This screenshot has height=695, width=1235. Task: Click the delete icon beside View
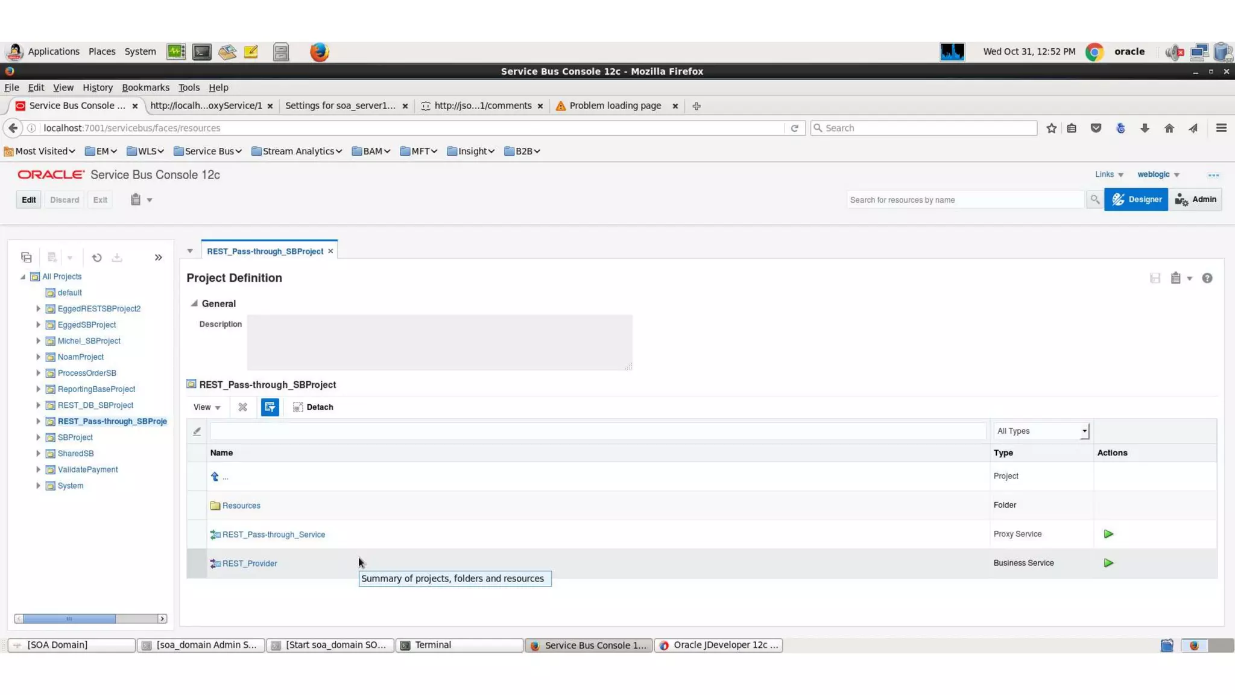[x=242, y=407]
